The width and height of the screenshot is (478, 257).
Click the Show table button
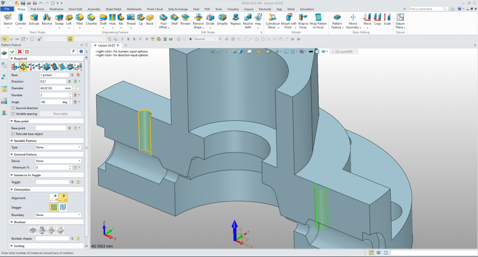tap(60, 114)
